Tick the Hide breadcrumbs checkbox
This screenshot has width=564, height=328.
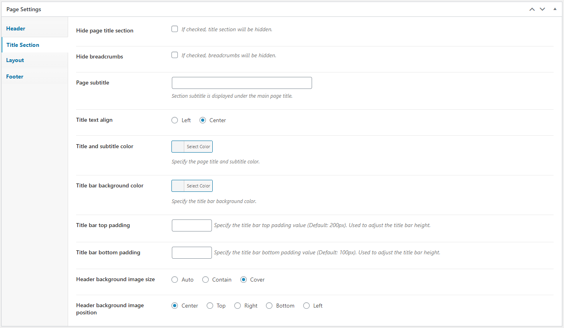pyautogui.click(x=175, y=55)
